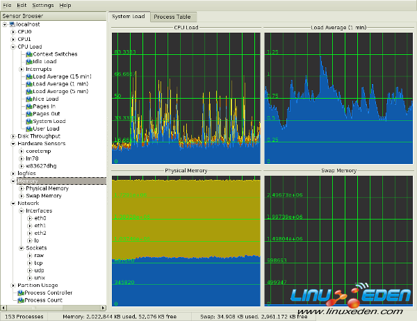Expand the lm78 node
417x321 pixels.
point(22,159)
